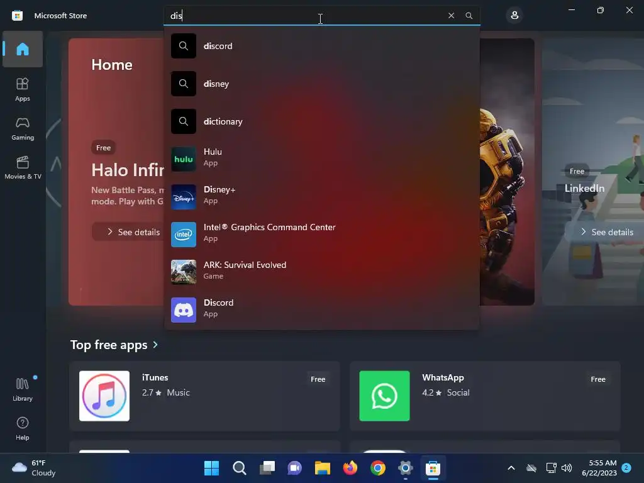
Task: Select the 'dictionary' search suggestion
Action: pos(321,121)
